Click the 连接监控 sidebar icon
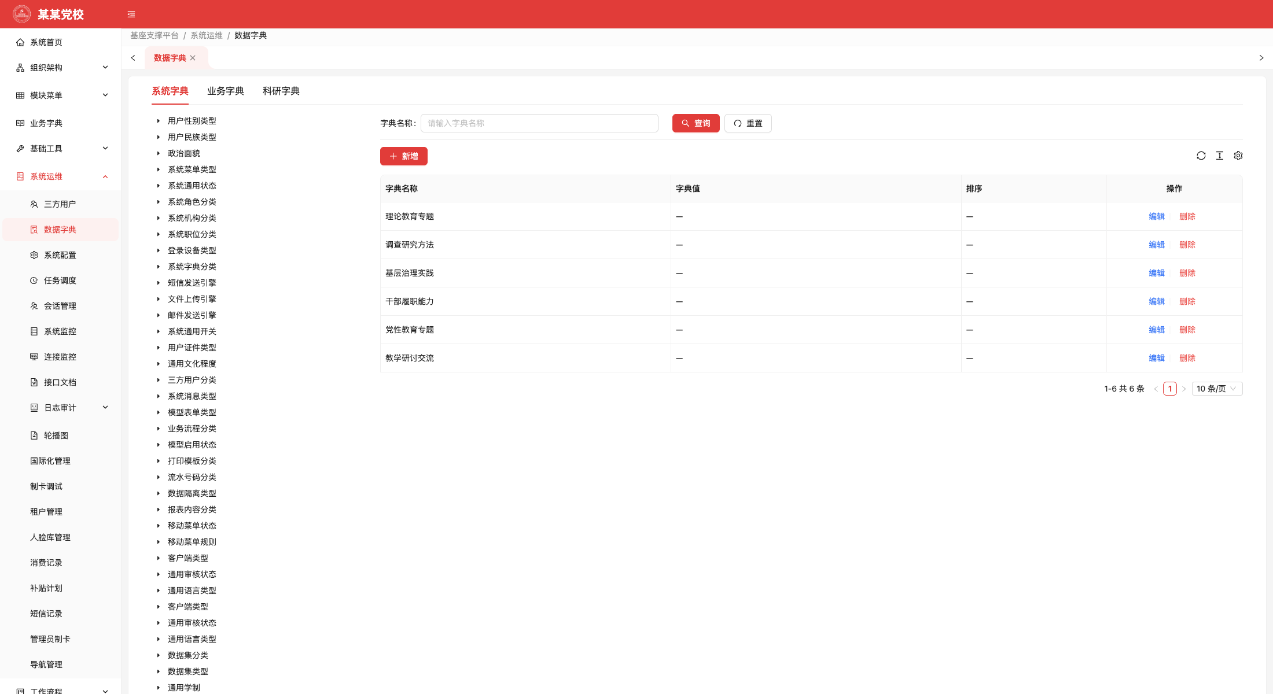Screen dimensions: 1273x694 click(34, 357)
